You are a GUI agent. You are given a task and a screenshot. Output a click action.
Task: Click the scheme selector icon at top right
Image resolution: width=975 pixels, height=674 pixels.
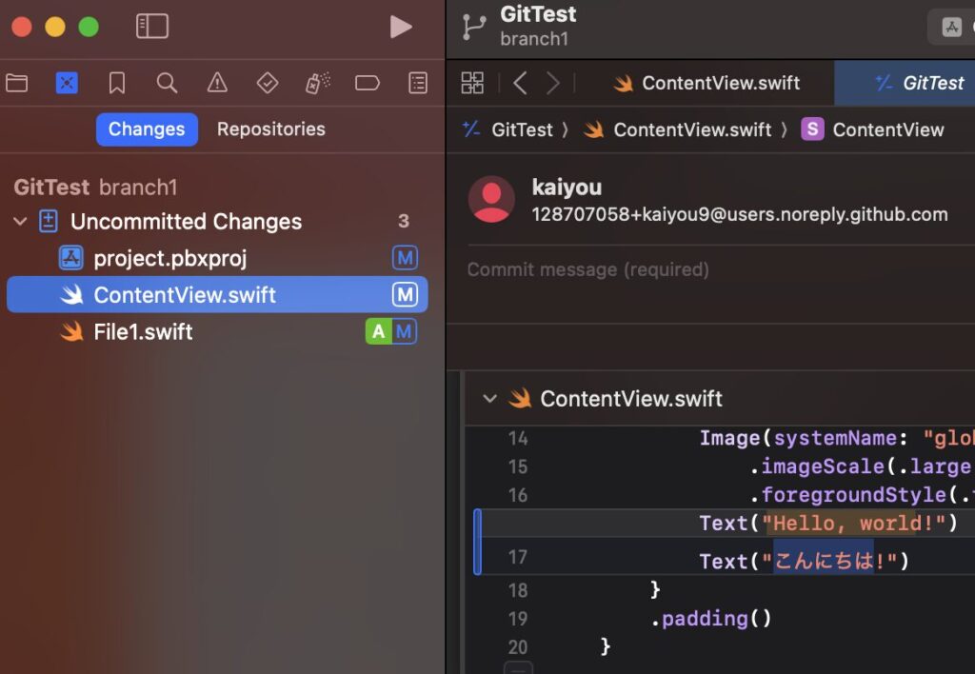click(x=952, y=27)
